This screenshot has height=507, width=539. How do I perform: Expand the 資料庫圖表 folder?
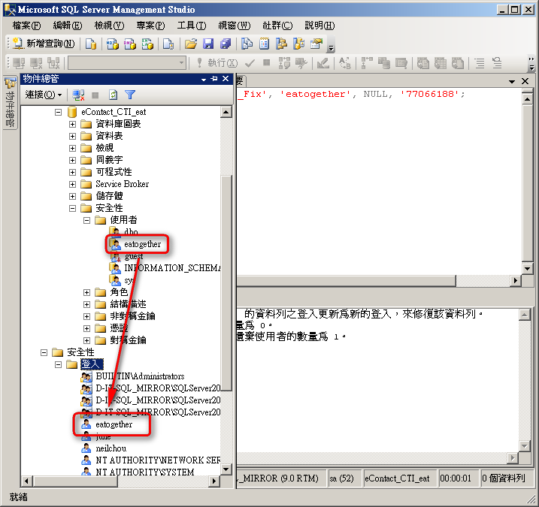[x=72, y=124]
